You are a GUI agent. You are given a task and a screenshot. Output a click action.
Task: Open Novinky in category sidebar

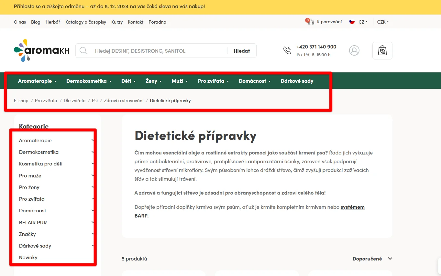(x=28, y=257)
